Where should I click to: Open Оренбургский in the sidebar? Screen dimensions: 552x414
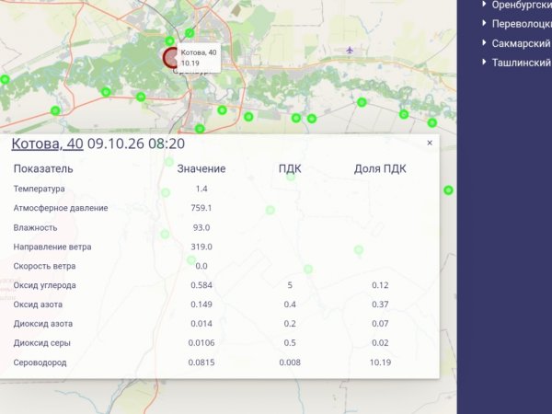click(x=522, y=5)
